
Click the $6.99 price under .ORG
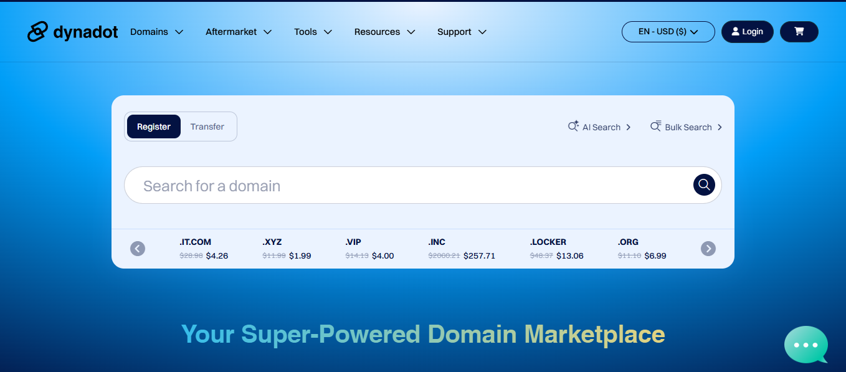click(655, 255)
